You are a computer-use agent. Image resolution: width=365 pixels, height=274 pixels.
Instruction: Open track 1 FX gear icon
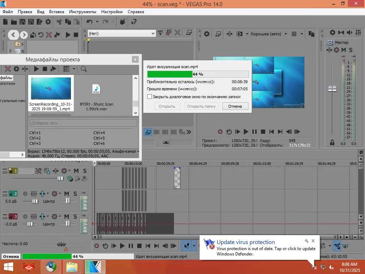[x=64, y=171]
